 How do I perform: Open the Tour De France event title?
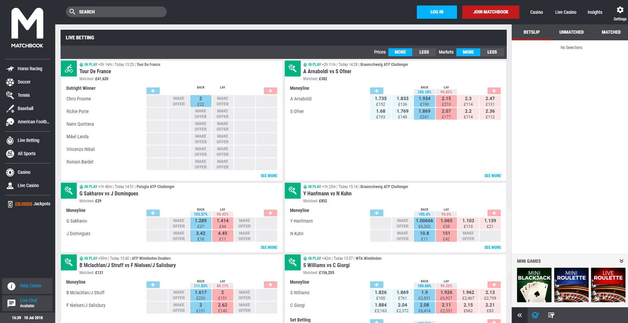point(95,71)
